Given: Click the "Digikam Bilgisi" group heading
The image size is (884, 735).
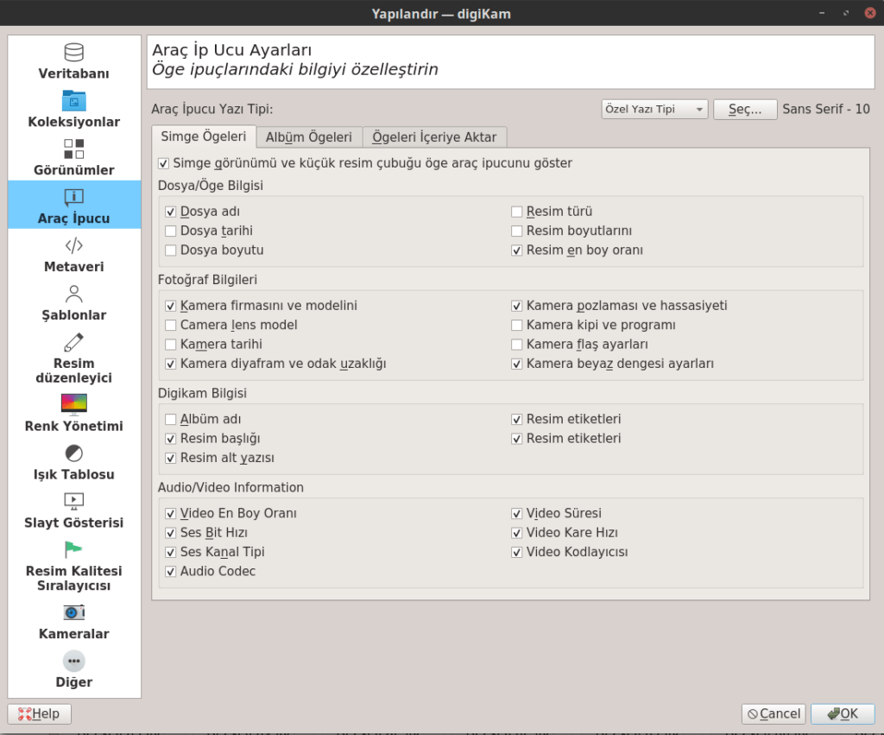Looking at the screenshot, I should (202, 393).
